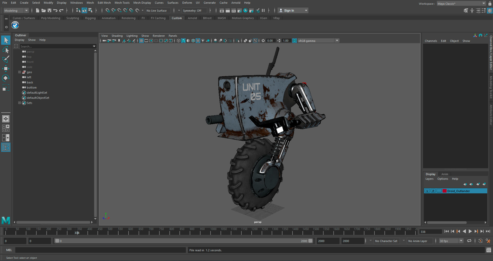Image resolution: width=493 pixels, height=261 pixels.
Task: Activate the Rotate tool
Action: tap(6, 78)
